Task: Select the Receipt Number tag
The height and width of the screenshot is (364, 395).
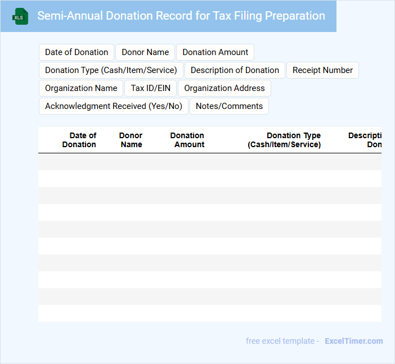Action: coord(322,70)
